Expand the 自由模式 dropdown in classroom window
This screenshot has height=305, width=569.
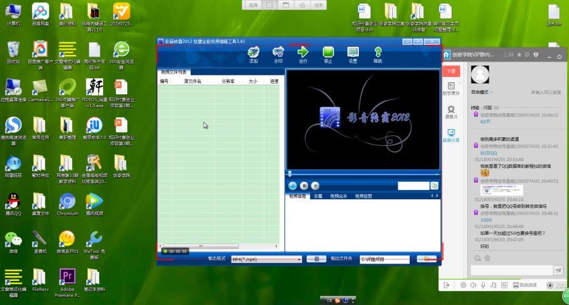click(481, 92)
